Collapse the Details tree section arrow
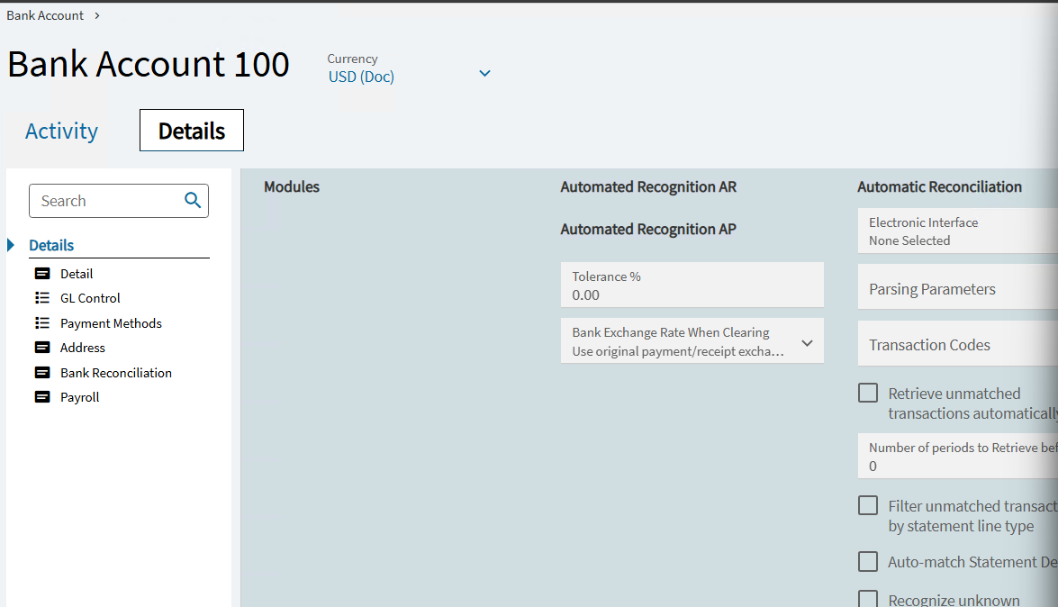Screen dimensions: 1058x607 [x=10, y=245]
